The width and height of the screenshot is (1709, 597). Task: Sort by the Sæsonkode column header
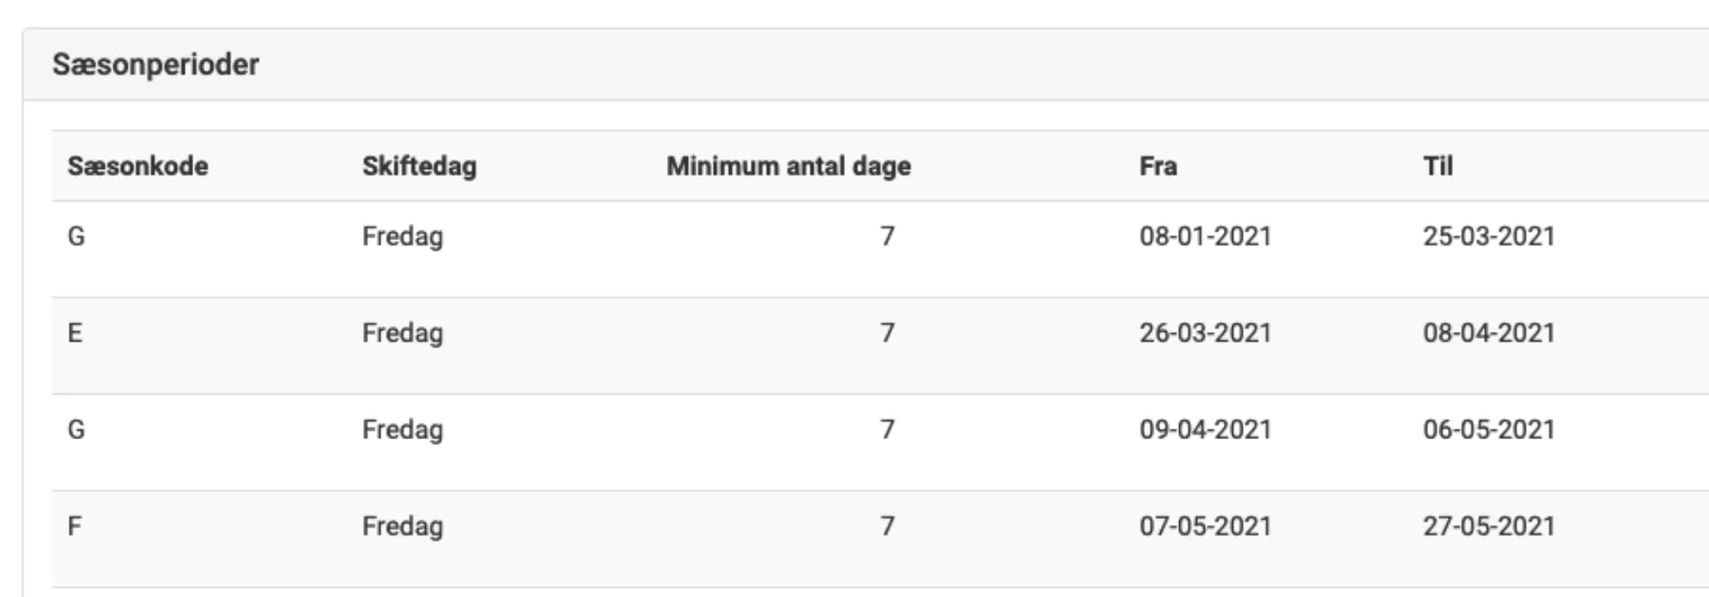pos(137,167)
